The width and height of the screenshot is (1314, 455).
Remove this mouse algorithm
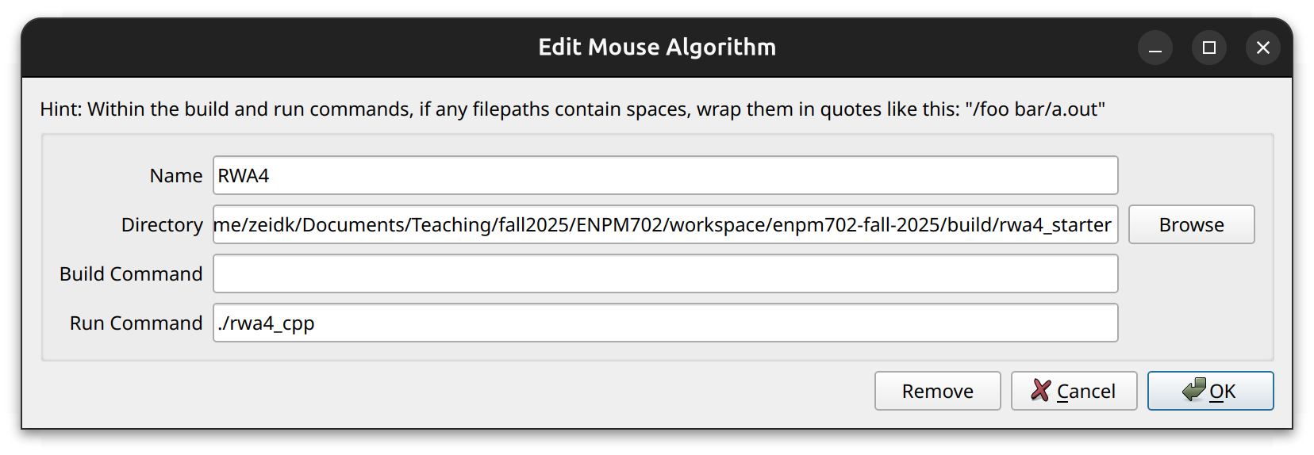937,391
